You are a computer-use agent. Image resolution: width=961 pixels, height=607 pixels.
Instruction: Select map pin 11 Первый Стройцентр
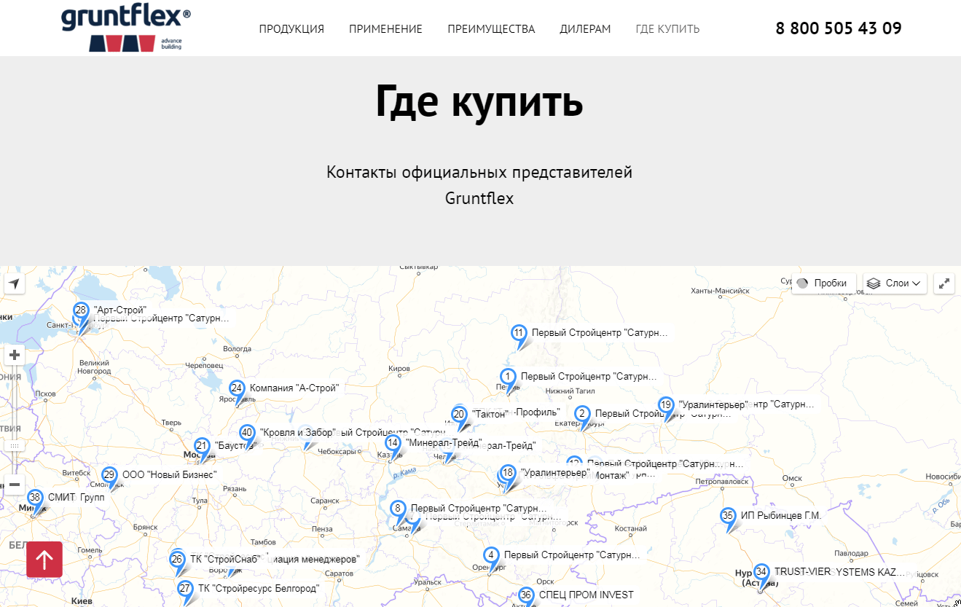point(519,334)
